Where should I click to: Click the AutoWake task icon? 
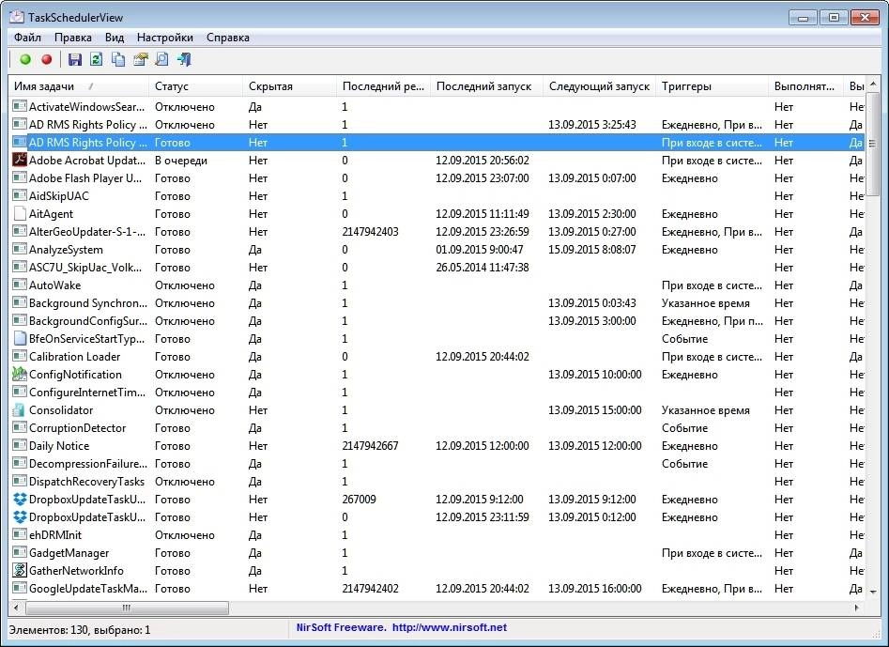(20, 285)
